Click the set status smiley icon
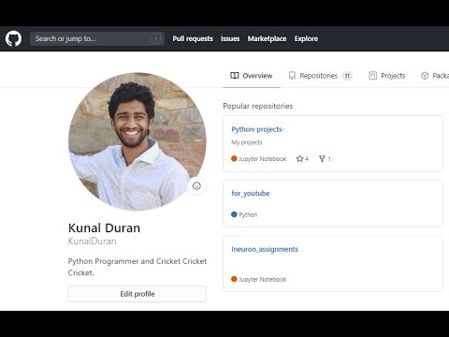449x337 pixels. coord(196,186)
